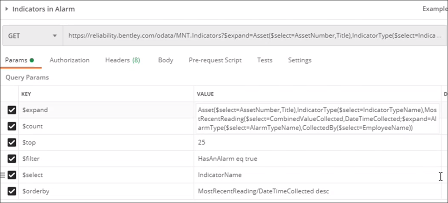Open the Tests tab
The image size is (448, 203).
pyautogui.click(x=265, y=60)
